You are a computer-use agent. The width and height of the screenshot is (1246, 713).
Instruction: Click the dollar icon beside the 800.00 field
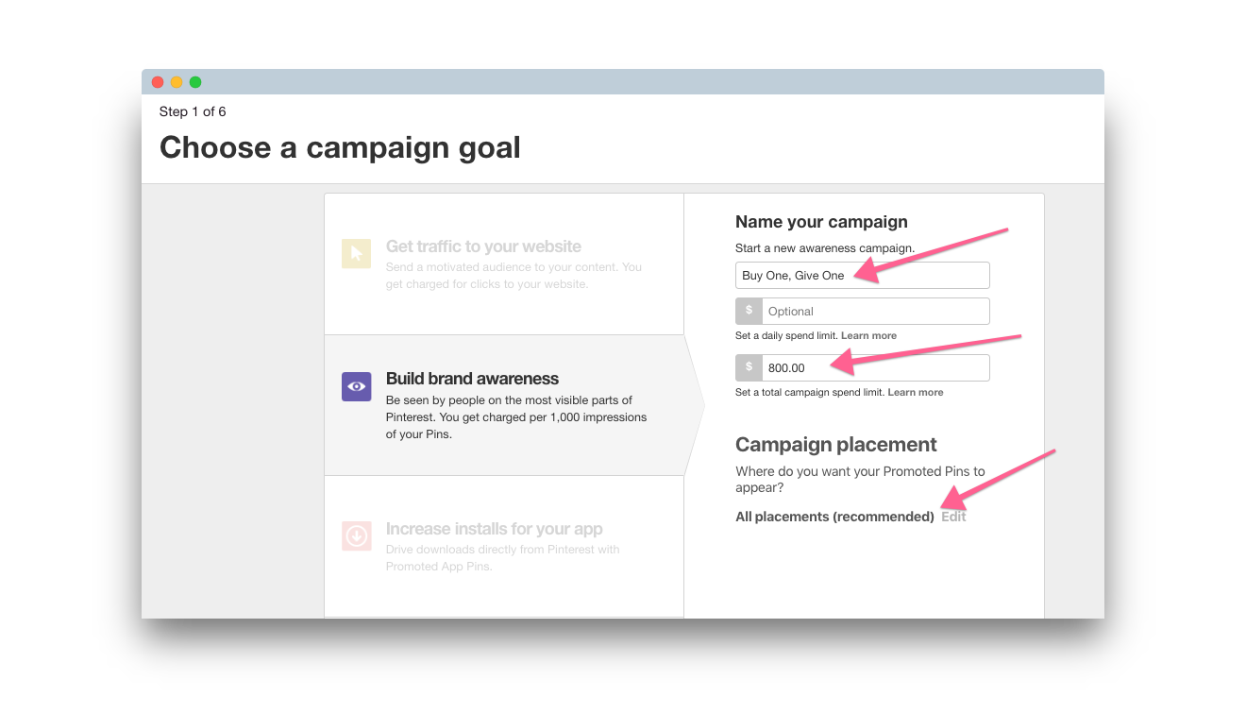749,367
